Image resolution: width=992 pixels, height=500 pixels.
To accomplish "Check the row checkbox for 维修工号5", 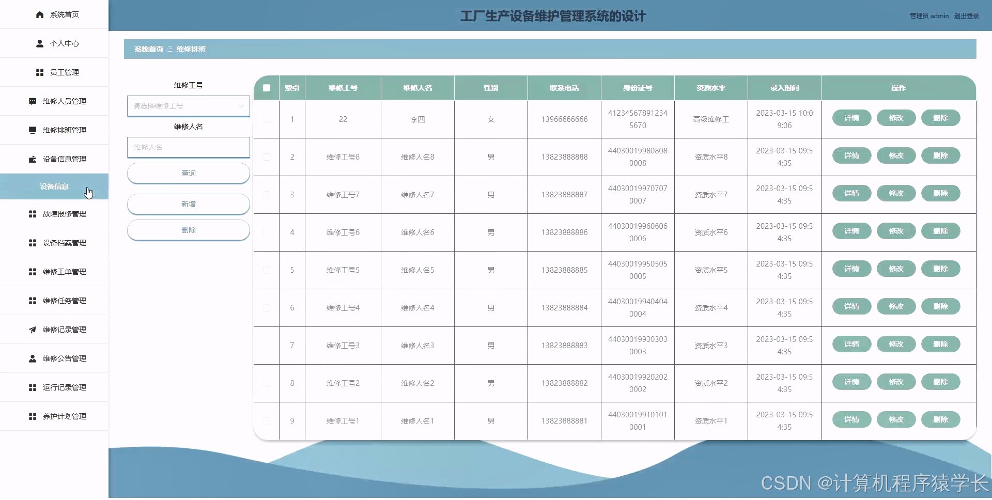I will point(267,270).
